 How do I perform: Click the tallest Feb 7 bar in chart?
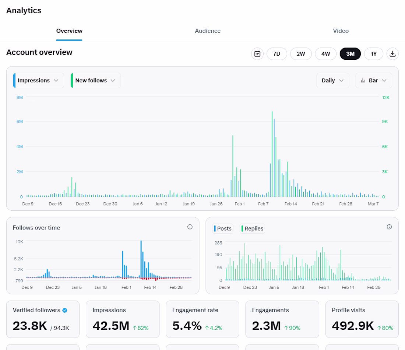[x=272, y=154]
